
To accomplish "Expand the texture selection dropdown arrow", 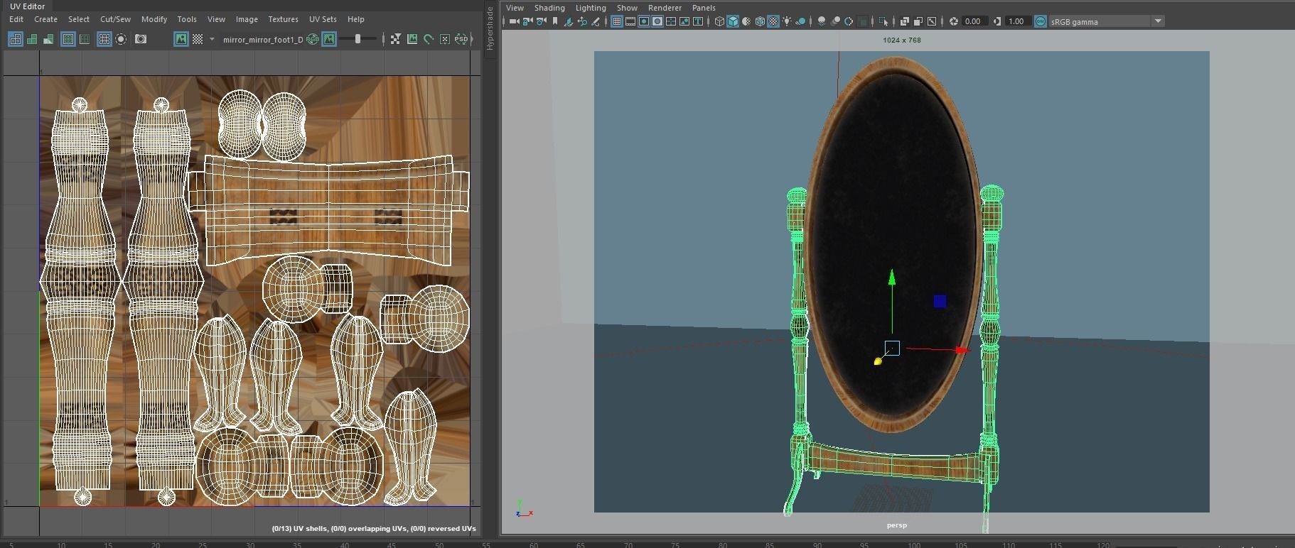I will click(212, 39).
